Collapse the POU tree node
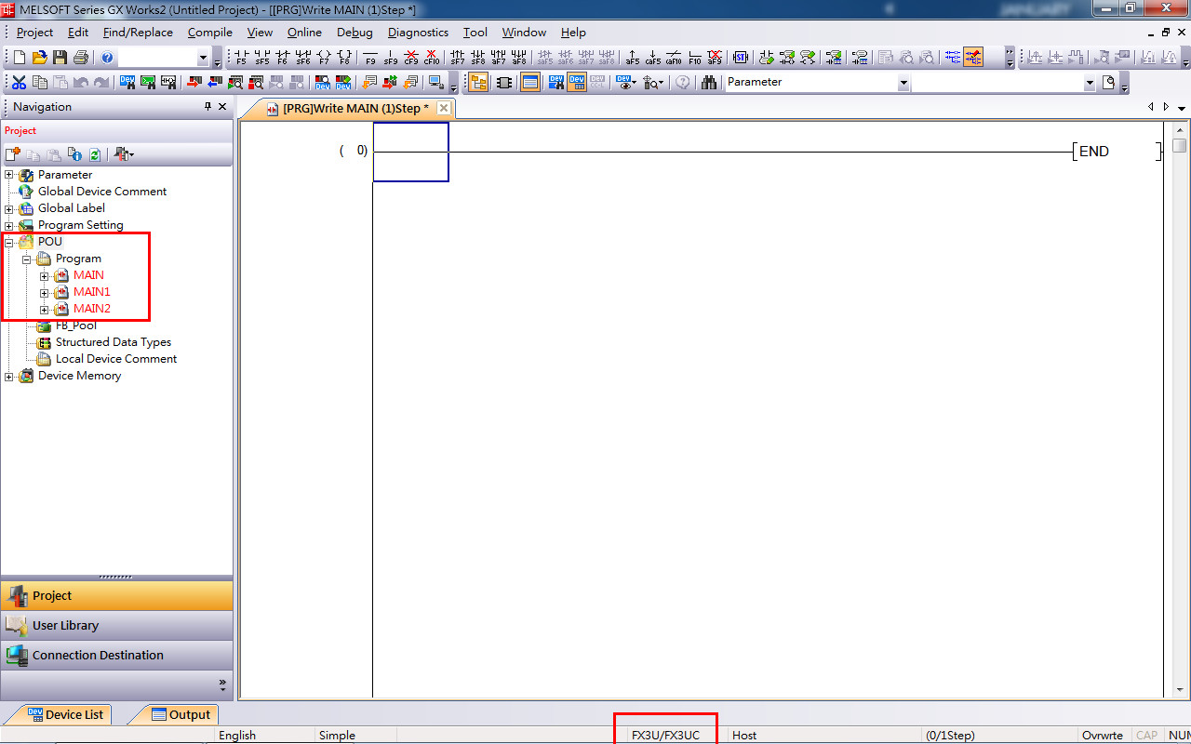This screenshot has width=1191, height=744. pyautogui.click(x=9, y=242)
